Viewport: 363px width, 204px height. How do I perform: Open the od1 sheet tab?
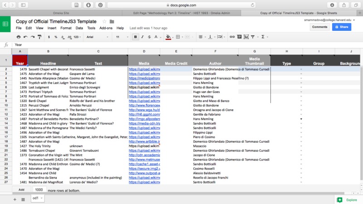coord(38,198)
